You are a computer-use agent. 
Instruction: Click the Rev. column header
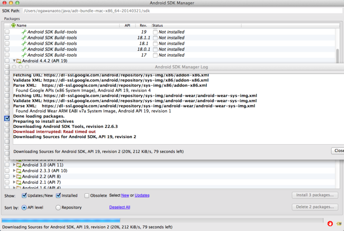[143, 25]
